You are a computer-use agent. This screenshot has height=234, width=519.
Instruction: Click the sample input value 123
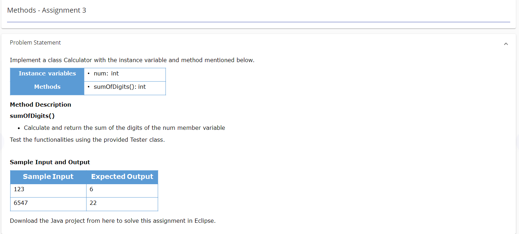19,189
